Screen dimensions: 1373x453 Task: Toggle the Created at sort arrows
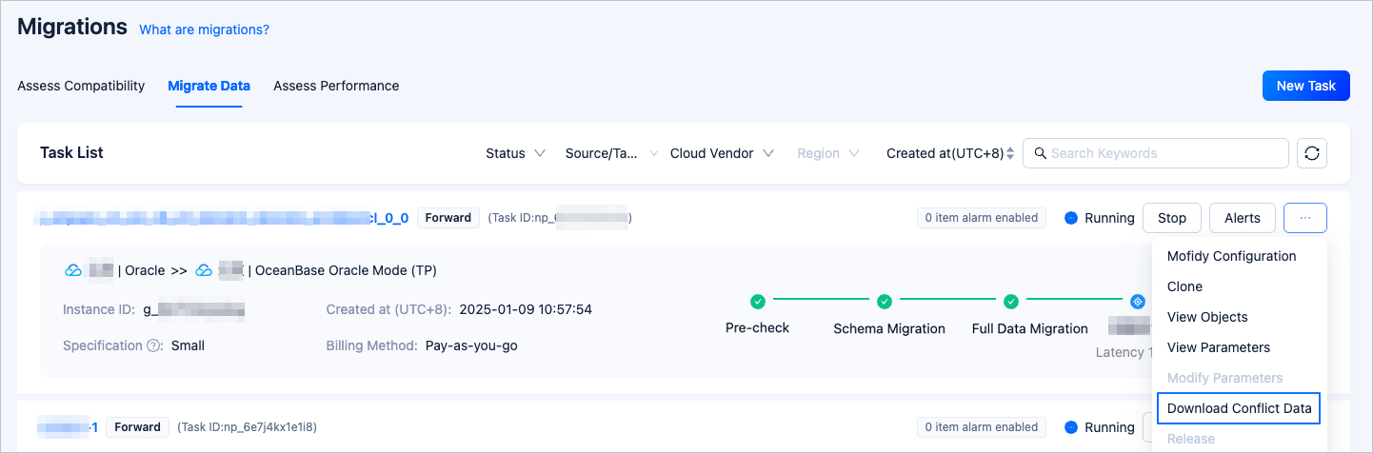tap(1010, 153)
